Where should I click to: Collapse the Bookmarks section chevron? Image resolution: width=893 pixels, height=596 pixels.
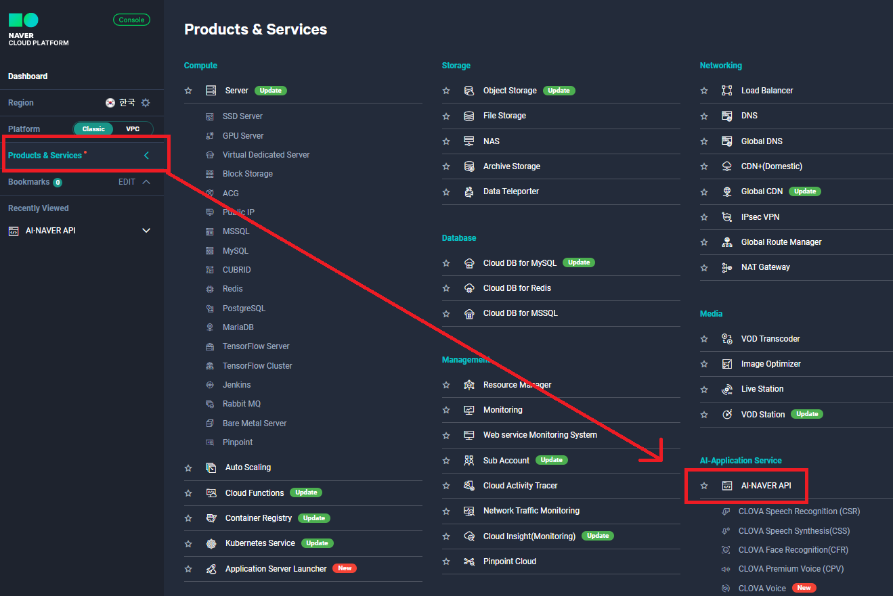[146, 182]
